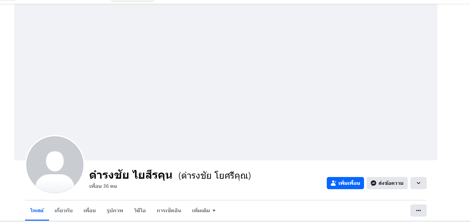This screenshot has width=470, height=222.
Task: Go to the รูปภาพ tab
Action: point(114,210)
